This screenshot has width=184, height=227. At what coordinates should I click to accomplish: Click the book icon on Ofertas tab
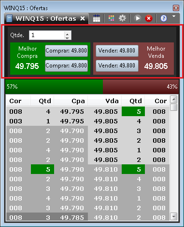pyautogui.click(x=10, y=18)
